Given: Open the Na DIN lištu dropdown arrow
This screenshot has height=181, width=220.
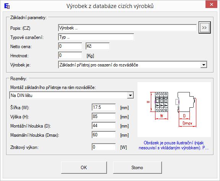Looking at the screenshot, I should tap(130, 95).
